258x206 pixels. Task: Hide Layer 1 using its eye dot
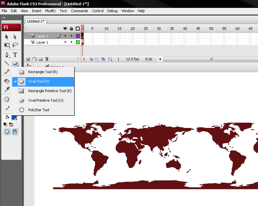point(65,42)
